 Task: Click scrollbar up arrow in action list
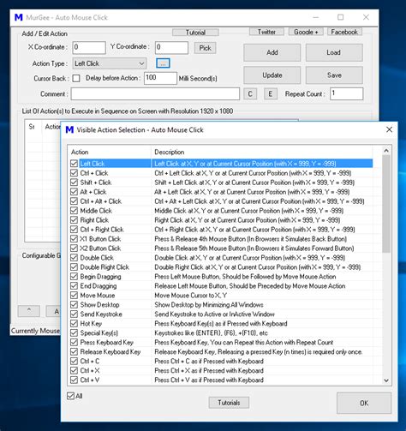tap(386, 151)
